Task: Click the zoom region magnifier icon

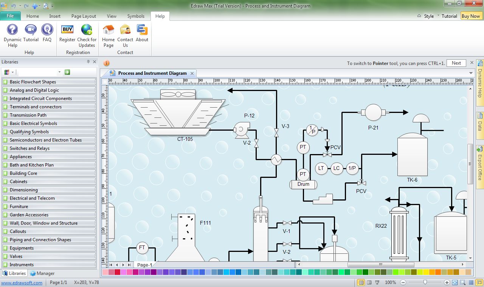Action: click(x=463, y=282)
